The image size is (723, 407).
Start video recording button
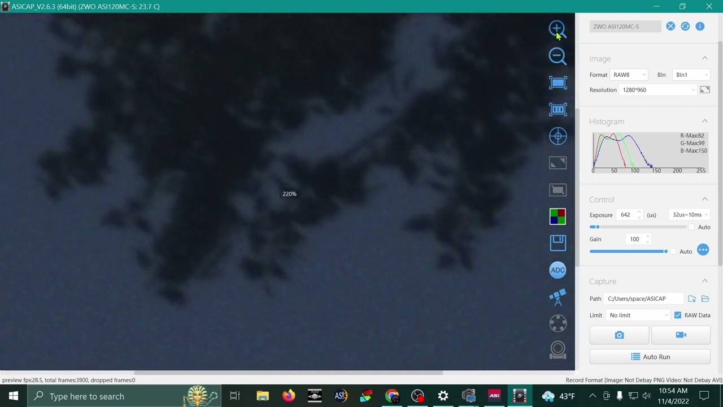click(x=681, y=335)
